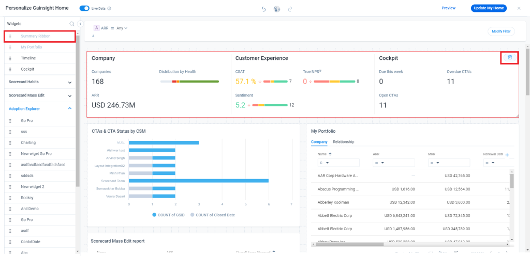Close the Personalize Gainsight Home editor

pos(519,8)
